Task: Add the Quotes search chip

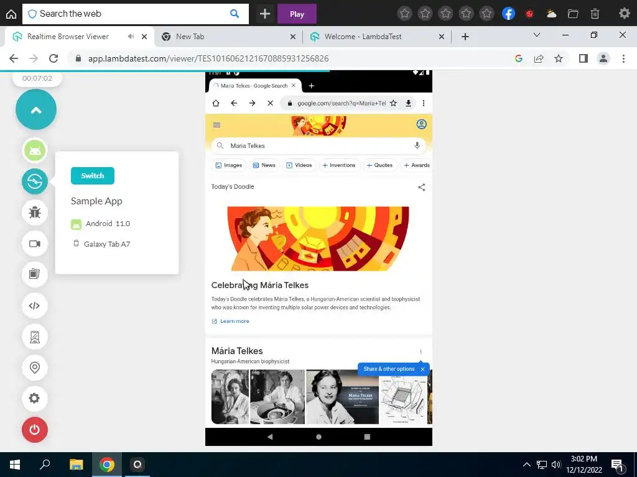Action: 379,165
